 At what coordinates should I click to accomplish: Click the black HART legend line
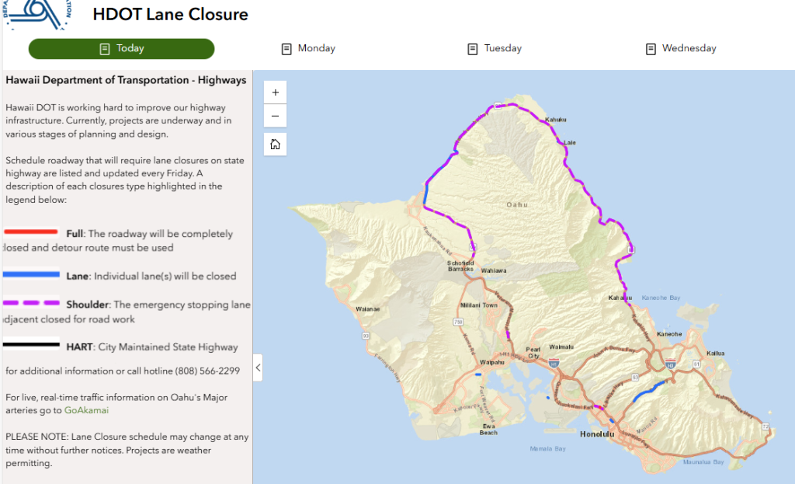coord(31,345)
